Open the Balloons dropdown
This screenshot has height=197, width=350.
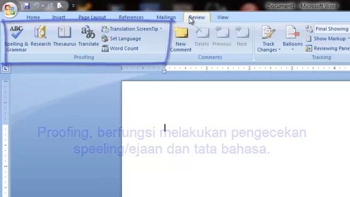293,38
